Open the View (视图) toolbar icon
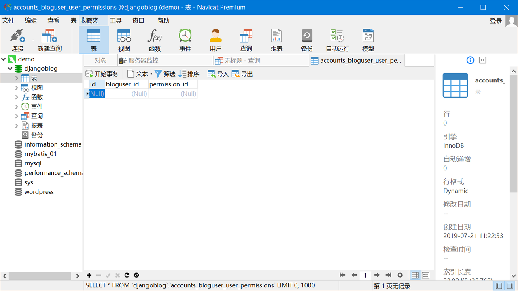The image size is (518, 291). point(124,40)
